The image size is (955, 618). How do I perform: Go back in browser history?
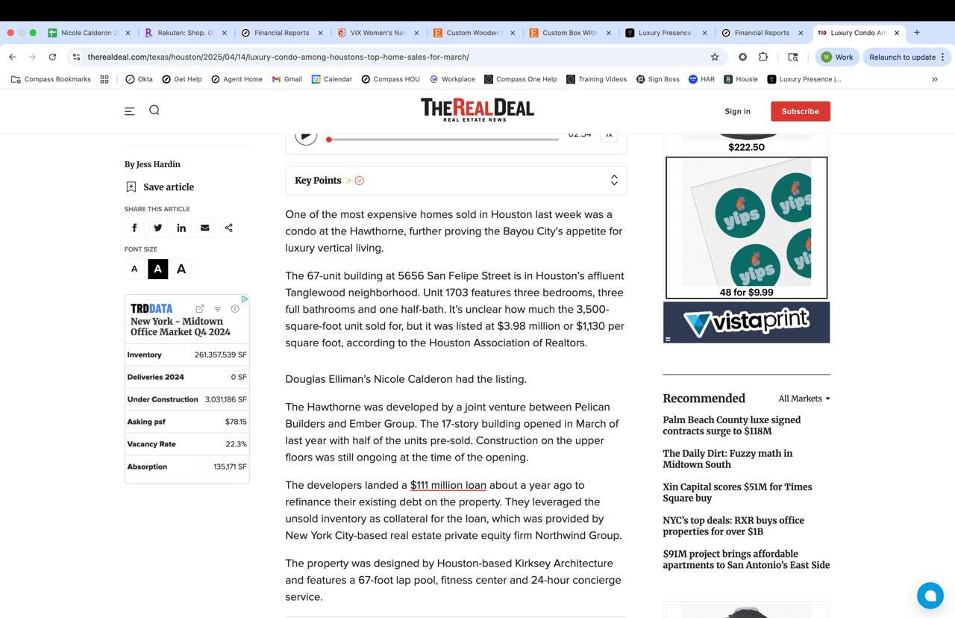click(x=13, y=57)
